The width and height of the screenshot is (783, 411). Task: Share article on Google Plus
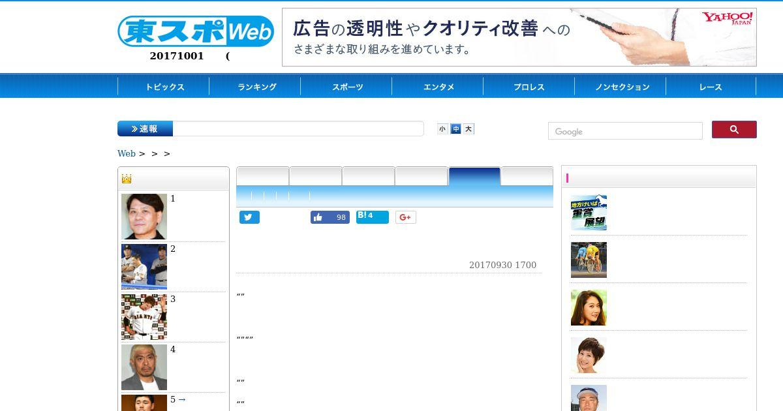coord(405,217)
